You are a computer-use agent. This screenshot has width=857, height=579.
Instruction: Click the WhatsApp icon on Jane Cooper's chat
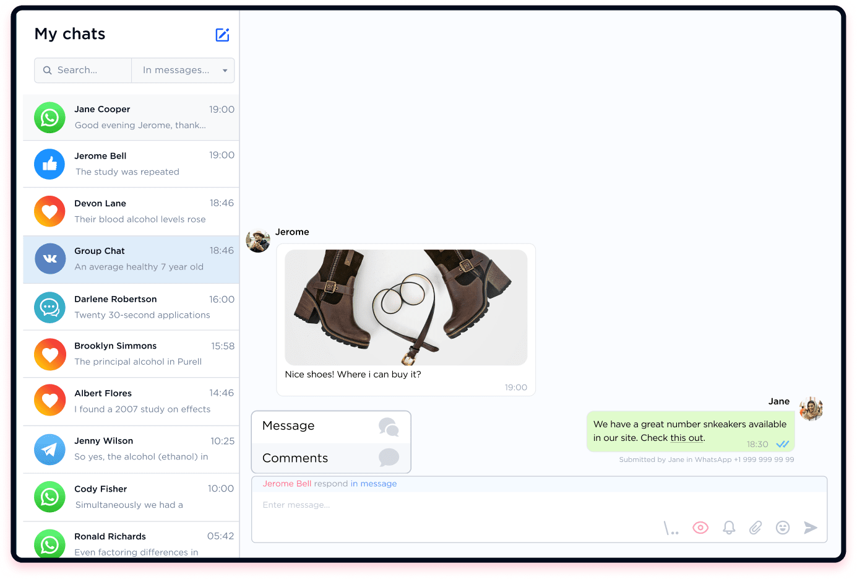coord(50,118)
